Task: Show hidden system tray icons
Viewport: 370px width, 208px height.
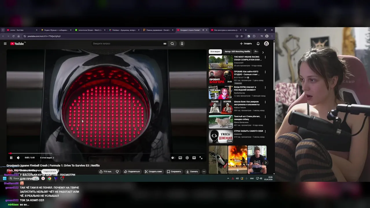Action: pyautogui.click(x=228, y=179)
